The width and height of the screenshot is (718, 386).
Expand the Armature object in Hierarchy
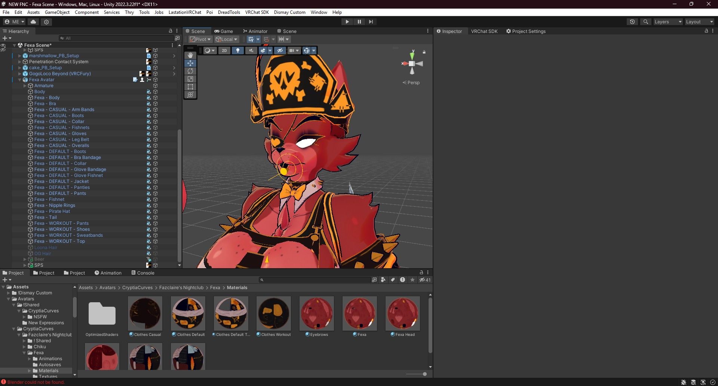(25, 86)
